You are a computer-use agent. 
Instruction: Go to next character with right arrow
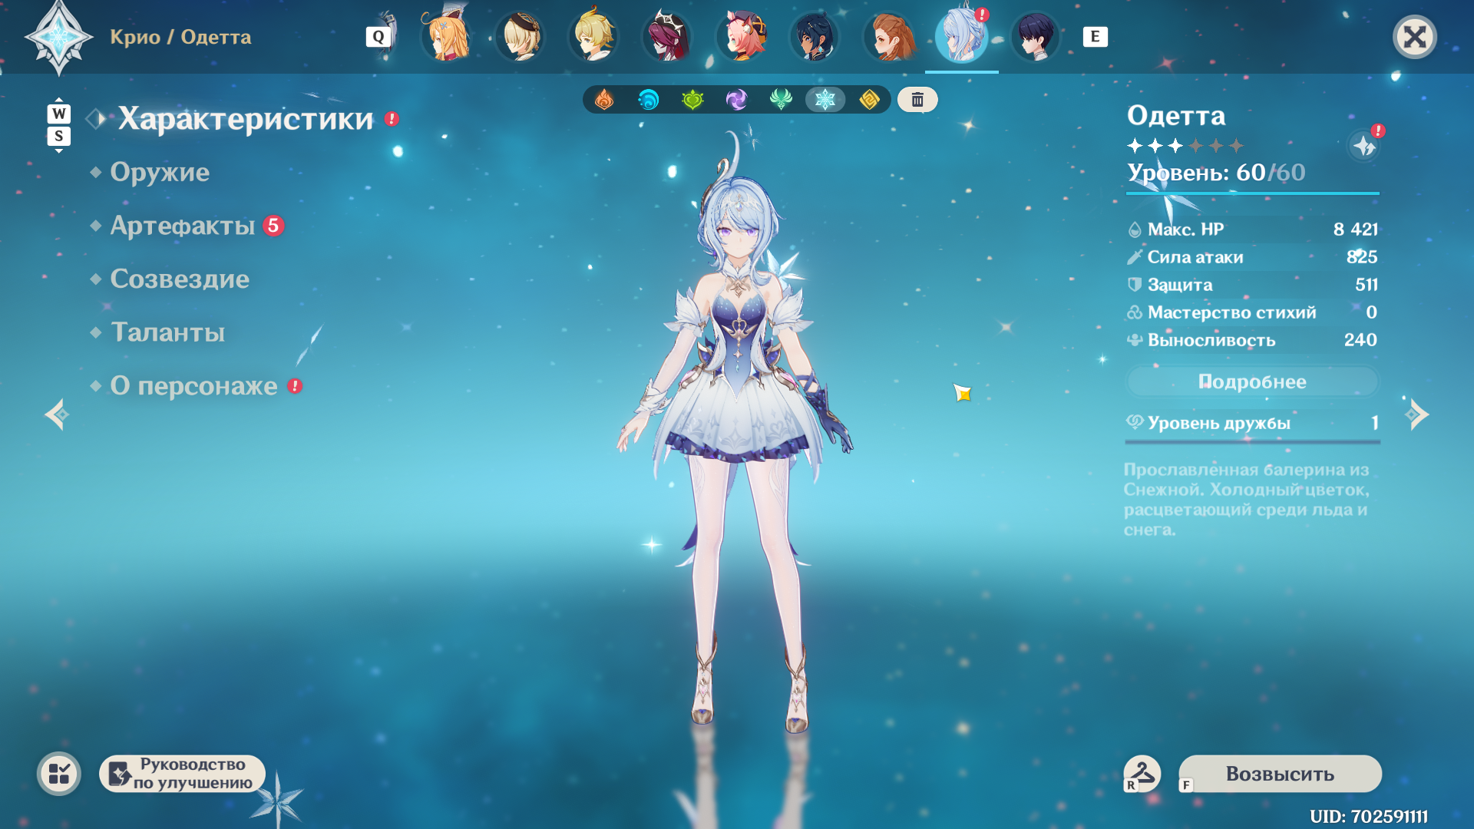pyautogui.click(x=1416, y=414)
